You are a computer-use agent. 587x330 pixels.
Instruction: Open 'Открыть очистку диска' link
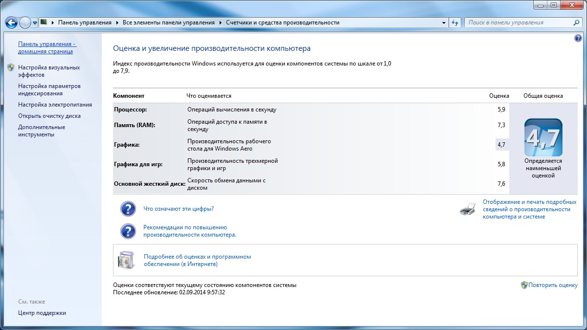[49, 116]
